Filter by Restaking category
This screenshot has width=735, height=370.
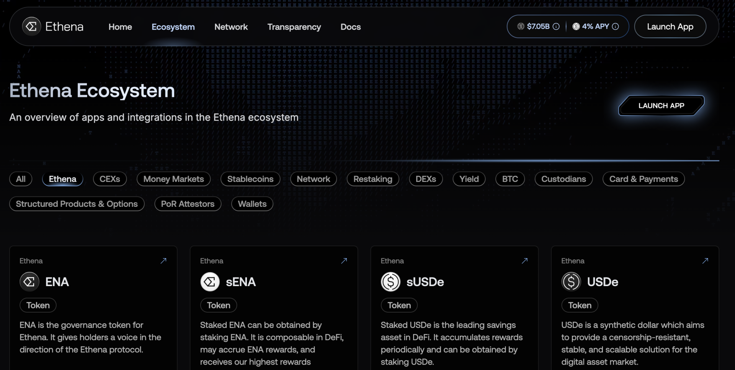373,179
